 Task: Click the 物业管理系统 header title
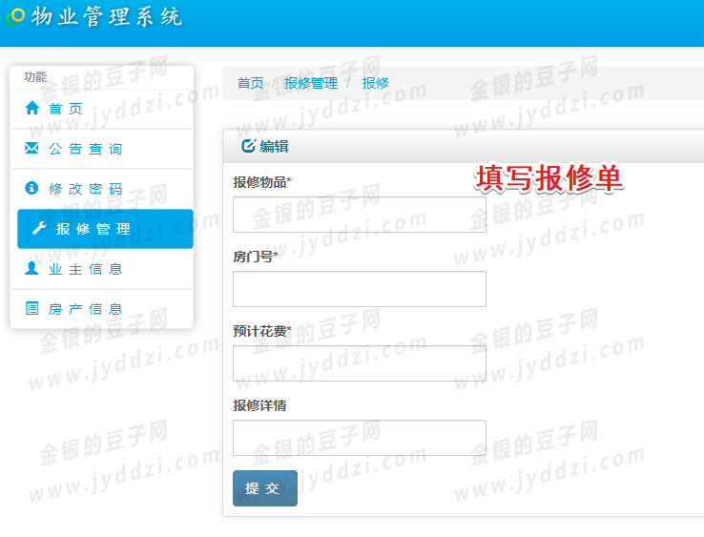pyautogui.click(x=107, y=17)
